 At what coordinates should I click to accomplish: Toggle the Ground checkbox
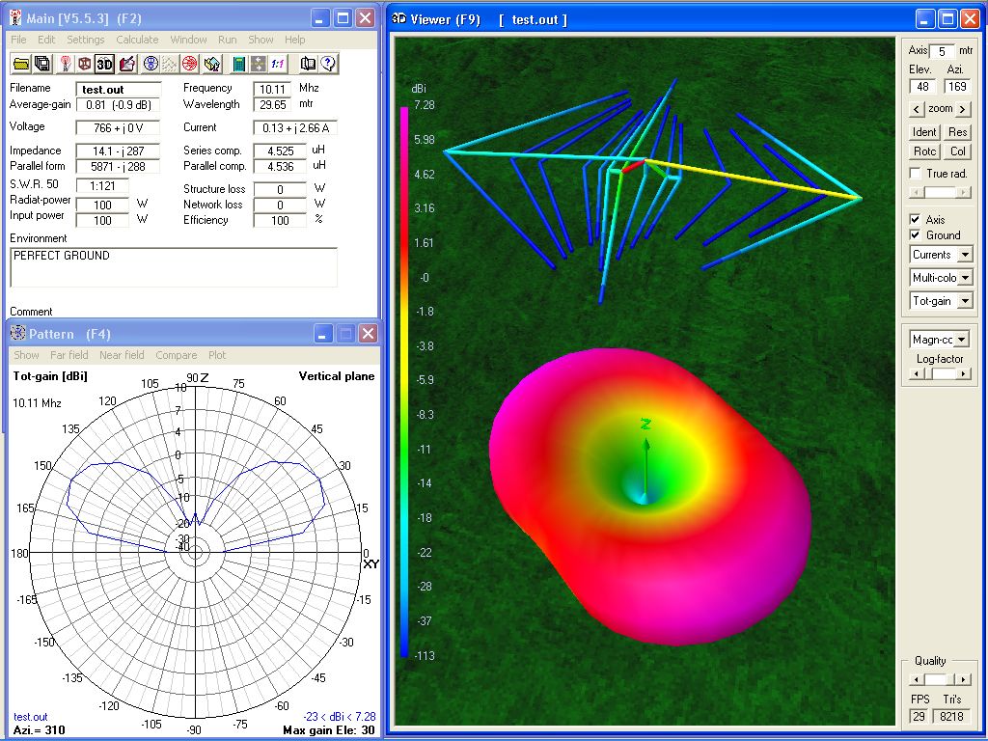[x=916, y=235]
